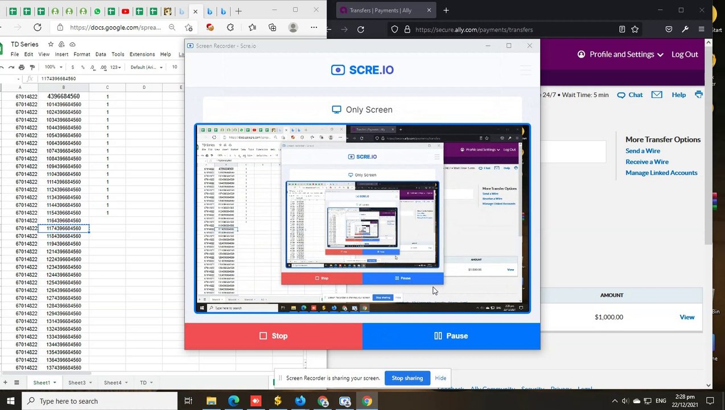Launch Chrome from the taskbar

click(x=367, y=401)
